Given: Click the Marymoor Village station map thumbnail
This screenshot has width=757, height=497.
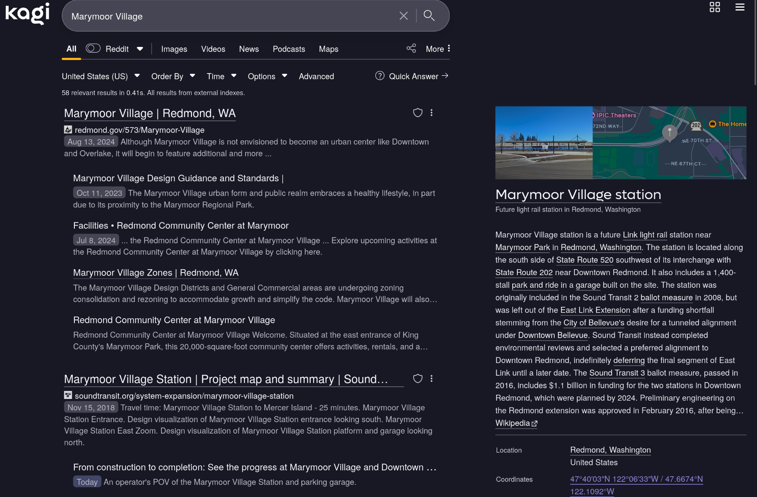Looking at the screenshot, I should tap(669, 143).
